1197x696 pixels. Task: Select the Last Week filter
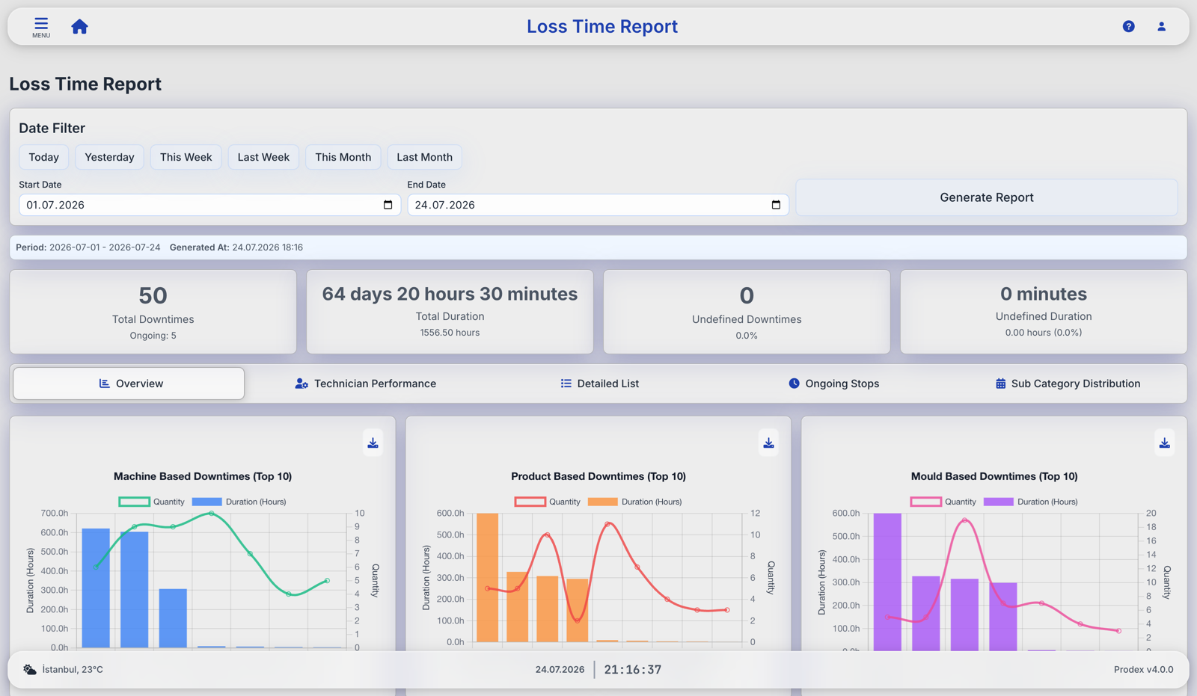coord(263,157)
